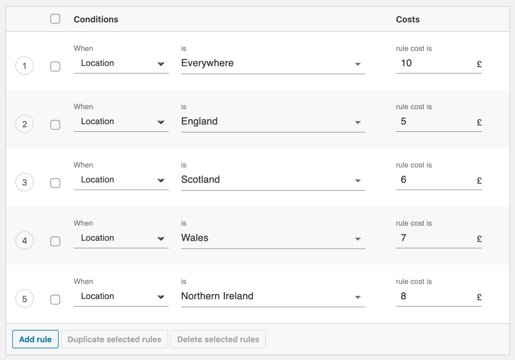The image size is (515, 360).
Task: Click the Delete selected rules button
Action: pyautogui.click(x=218, y=339)
